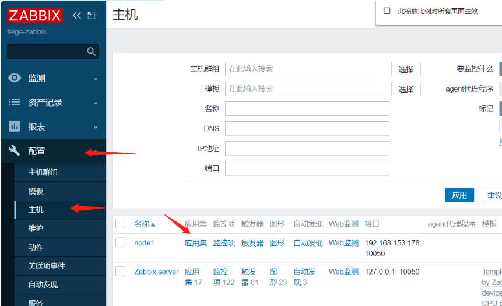Toggle the select-all hosts header checkbox
The height and width of the screenshot is (306, 502).
(121, 224)
